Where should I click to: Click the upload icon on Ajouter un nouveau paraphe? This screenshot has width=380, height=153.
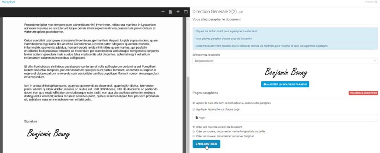coord(265,84)
